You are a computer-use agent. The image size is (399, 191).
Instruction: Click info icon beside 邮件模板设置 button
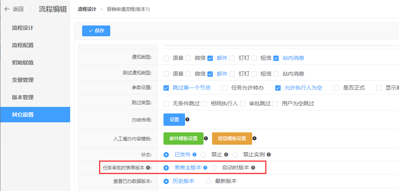pyautogui.click(x=206, y=139)
